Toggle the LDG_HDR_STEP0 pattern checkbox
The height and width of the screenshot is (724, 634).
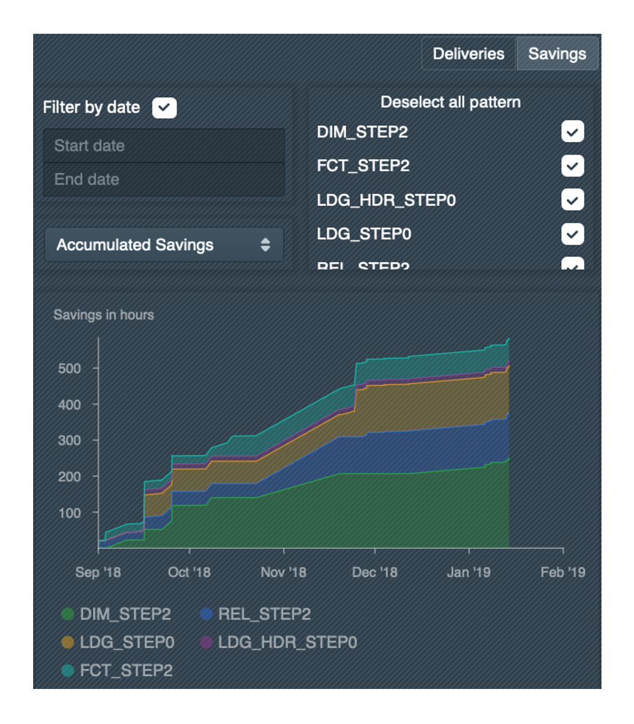[x=572, y=200]
